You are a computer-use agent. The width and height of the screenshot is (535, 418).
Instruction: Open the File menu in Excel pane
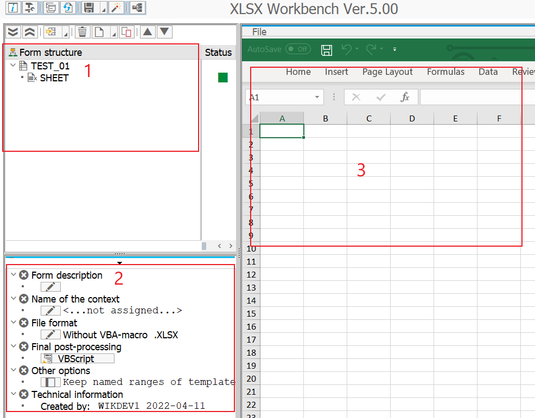click(259, 32)
